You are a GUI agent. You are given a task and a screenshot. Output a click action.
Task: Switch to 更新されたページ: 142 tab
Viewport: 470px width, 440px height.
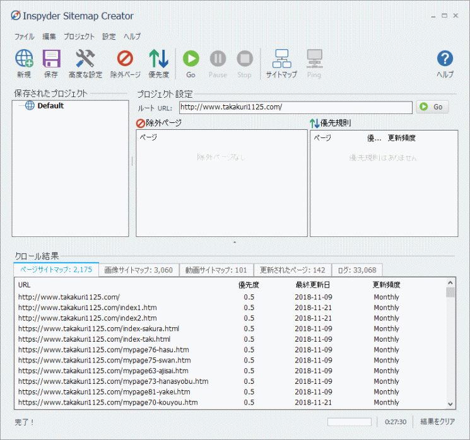[293, 270]
